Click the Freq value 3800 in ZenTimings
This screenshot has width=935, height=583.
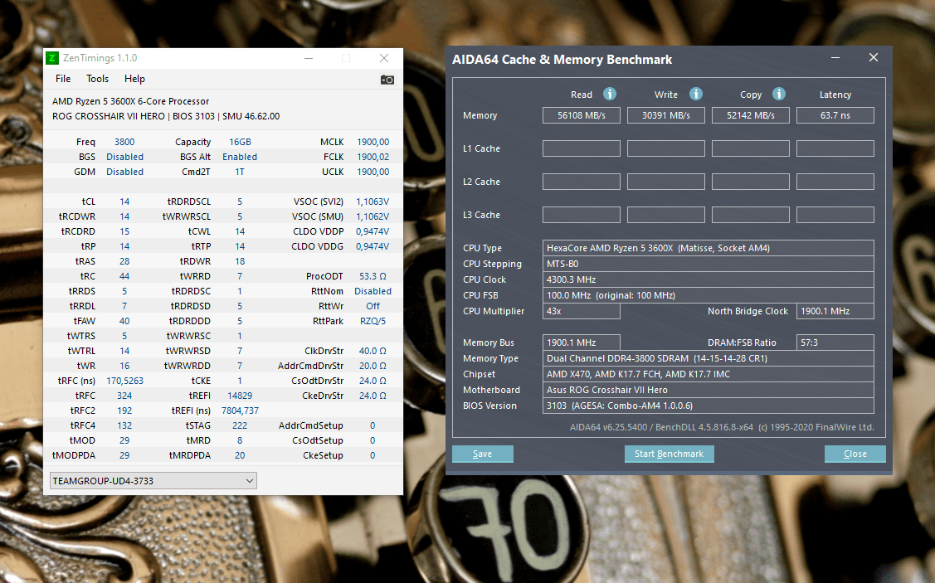(x=124, y=142)
